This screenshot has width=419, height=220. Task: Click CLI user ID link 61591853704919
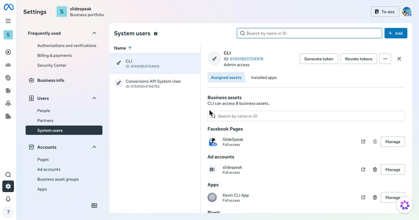tap(246, 59)
